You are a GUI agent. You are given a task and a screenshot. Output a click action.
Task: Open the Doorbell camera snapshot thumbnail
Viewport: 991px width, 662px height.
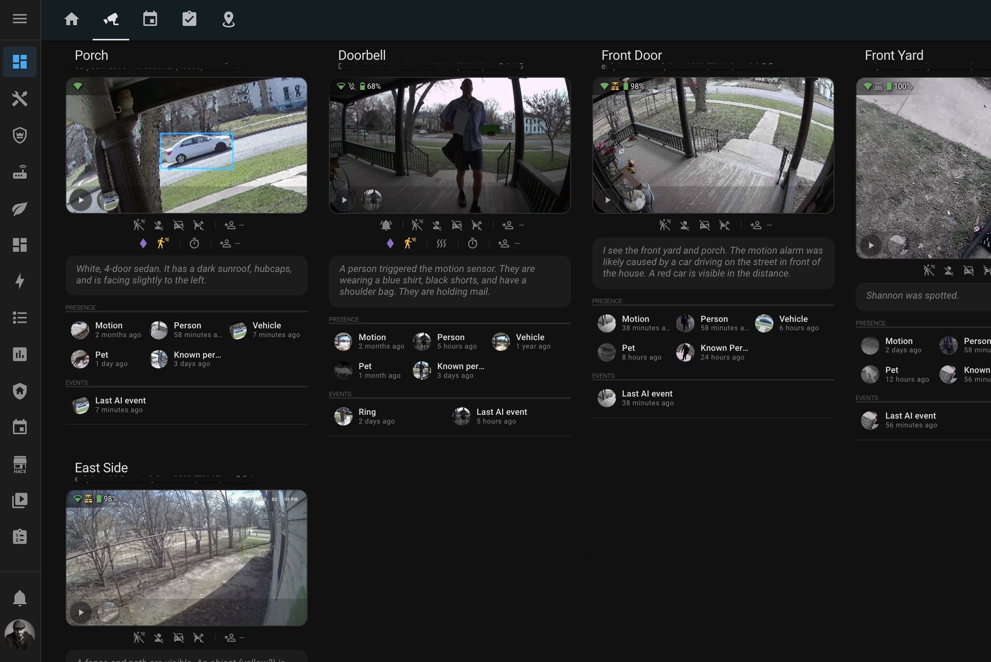(x=372, y=199)
